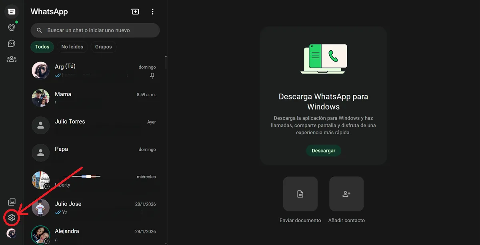Screen dimensions: 480x245
Task: Switch to the Grupos filter
Action: click(x=103, y=47)
